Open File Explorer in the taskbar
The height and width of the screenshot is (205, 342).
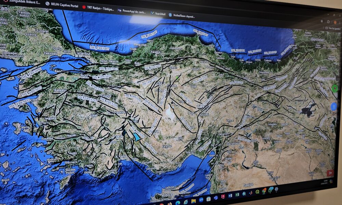pos(194,201)
